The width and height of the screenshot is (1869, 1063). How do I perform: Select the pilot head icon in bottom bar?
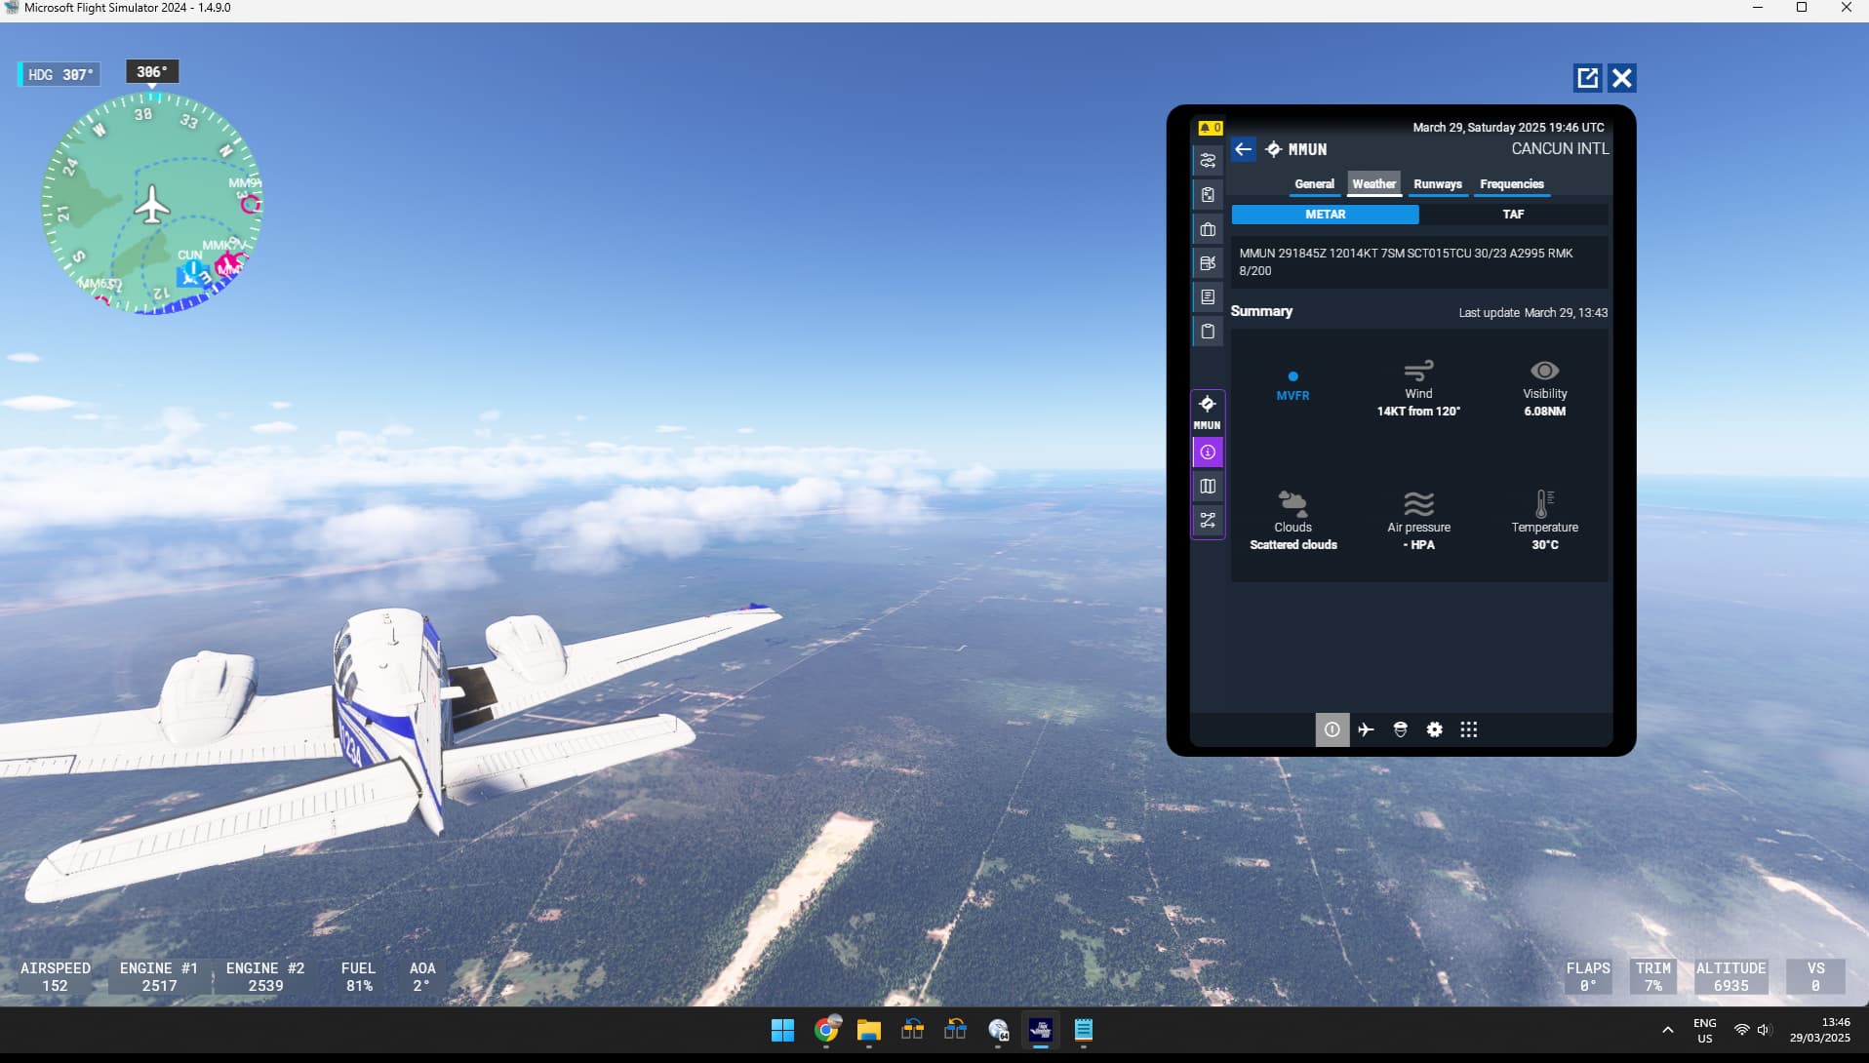coord(1400,729)
